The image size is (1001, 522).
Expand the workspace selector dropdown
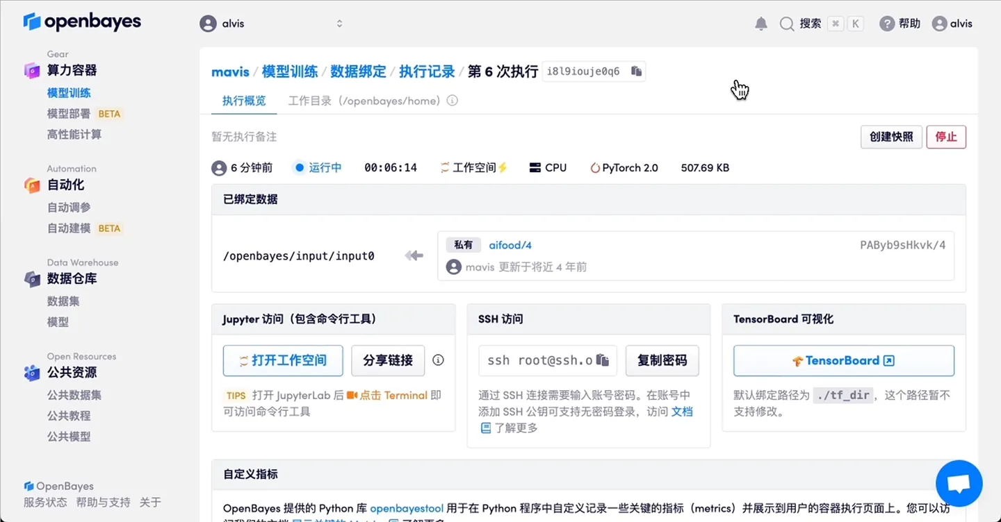click(x=339, y=23)
